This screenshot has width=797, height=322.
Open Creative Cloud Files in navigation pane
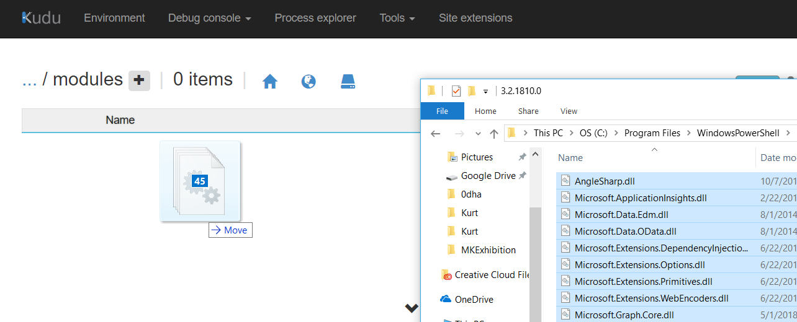[x=492, y=275]
